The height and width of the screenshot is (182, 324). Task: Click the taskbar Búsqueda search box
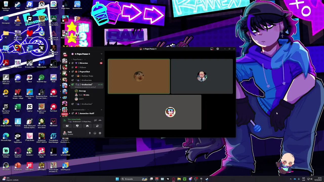(134, 179)
